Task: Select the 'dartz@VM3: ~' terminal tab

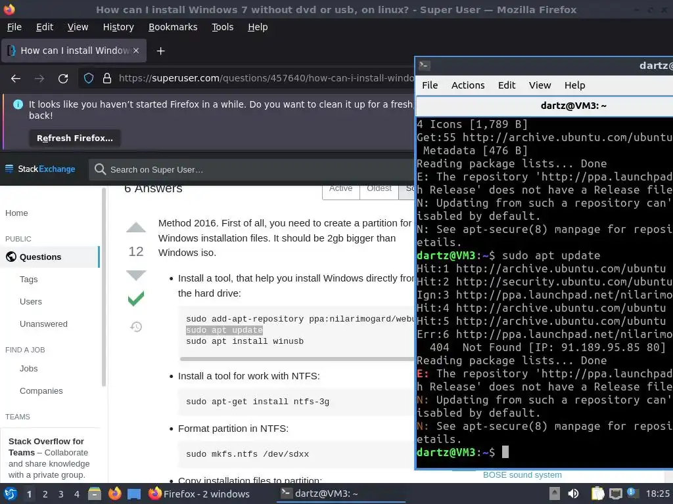Action: click(x=545, y=106)
